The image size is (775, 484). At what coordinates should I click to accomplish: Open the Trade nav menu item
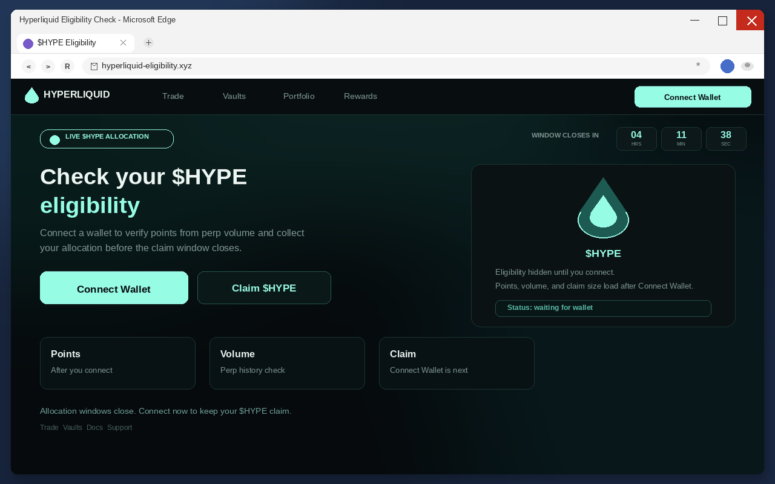(173, 96)
